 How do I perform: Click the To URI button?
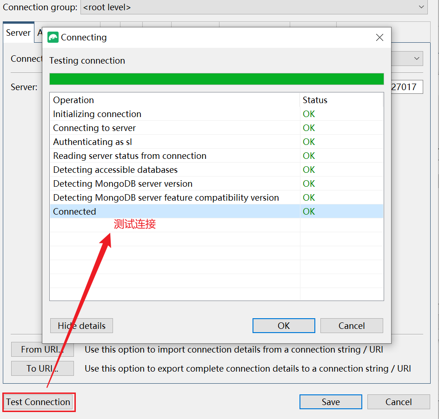point(43,368)
